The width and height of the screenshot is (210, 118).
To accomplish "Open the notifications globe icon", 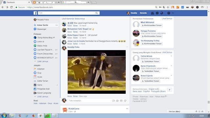I will [162, 13].
